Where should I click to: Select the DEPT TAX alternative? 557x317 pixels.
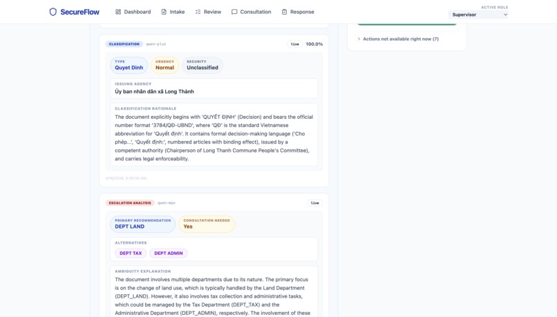tap(131, 253)
